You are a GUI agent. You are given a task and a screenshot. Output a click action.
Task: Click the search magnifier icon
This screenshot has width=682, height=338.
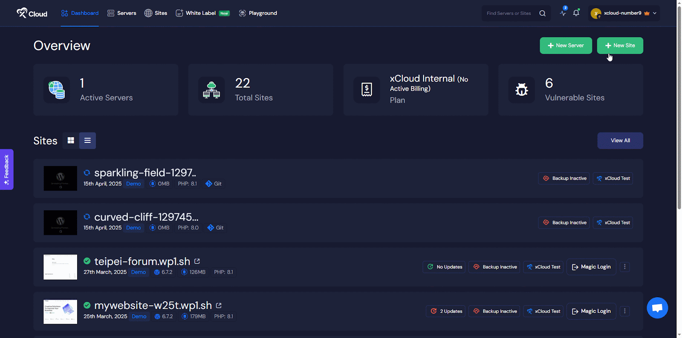[x=542, y=13]
